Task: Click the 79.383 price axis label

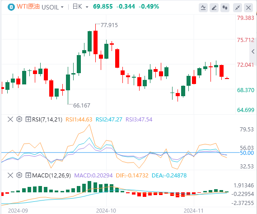Action: (246, 18)
